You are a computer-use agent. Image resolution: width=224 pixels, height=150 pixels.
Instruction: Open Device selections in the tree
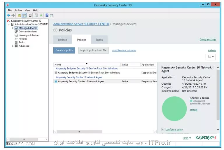[x=28, y=32]
